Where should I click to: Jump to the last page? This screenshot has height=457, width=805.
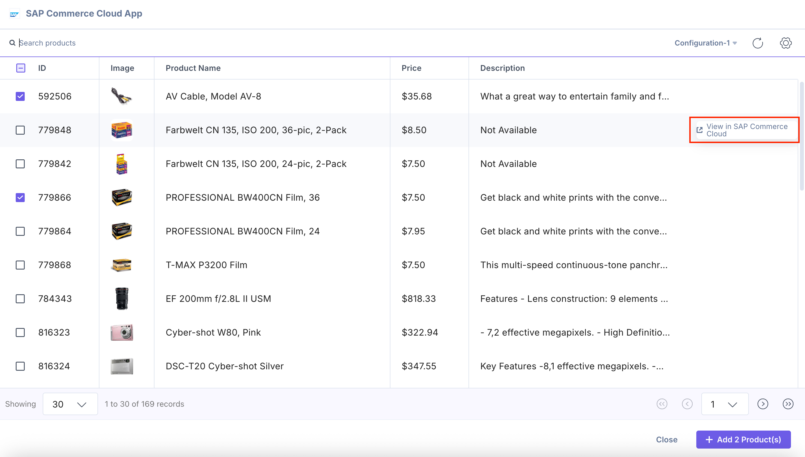788,404
